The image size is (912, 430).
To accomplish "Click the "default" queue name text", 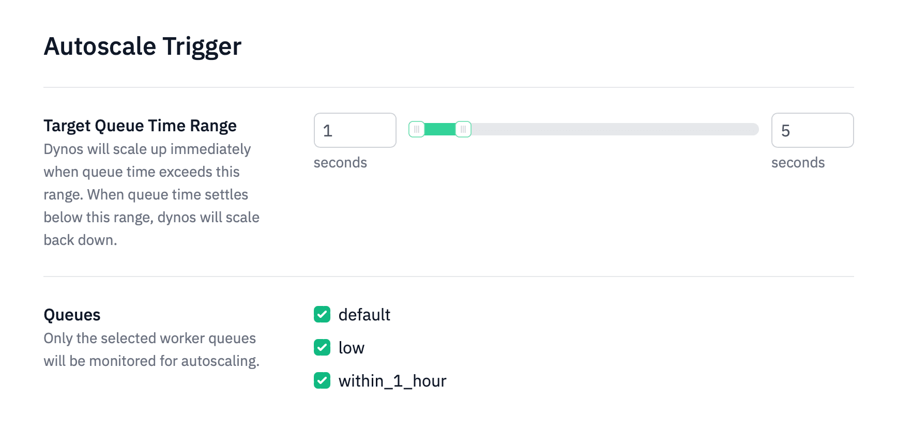I will pyautogui.click(x=364, y=314).
